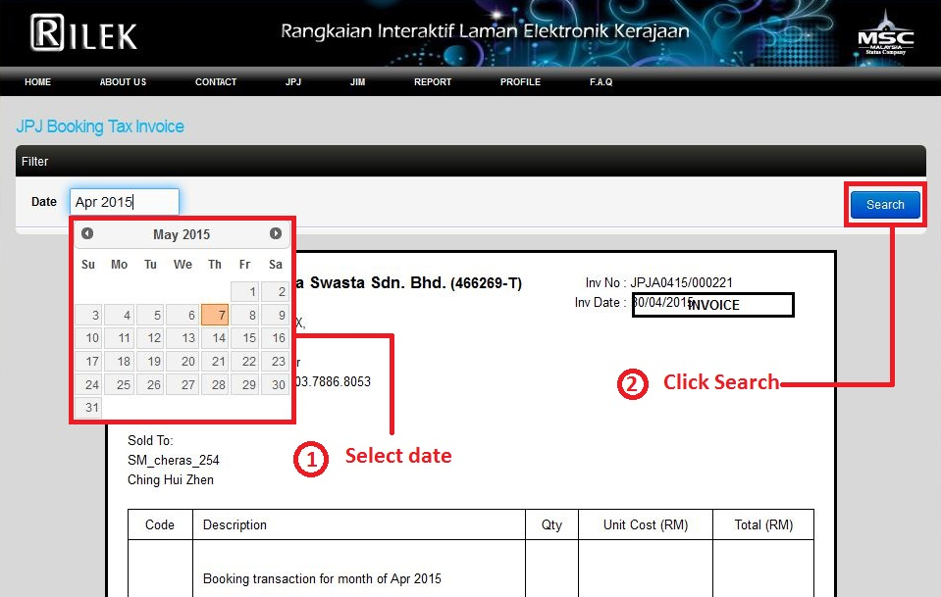Image resolution: width=941 pixels, height=597 pixels.
Task: Select May 28 in the calendar
Action: 215,385
